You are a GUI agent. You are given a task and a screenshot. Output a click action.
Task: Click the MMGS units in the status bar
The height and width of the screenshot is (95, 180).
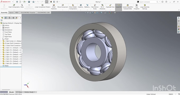click(x=171, y=94)
